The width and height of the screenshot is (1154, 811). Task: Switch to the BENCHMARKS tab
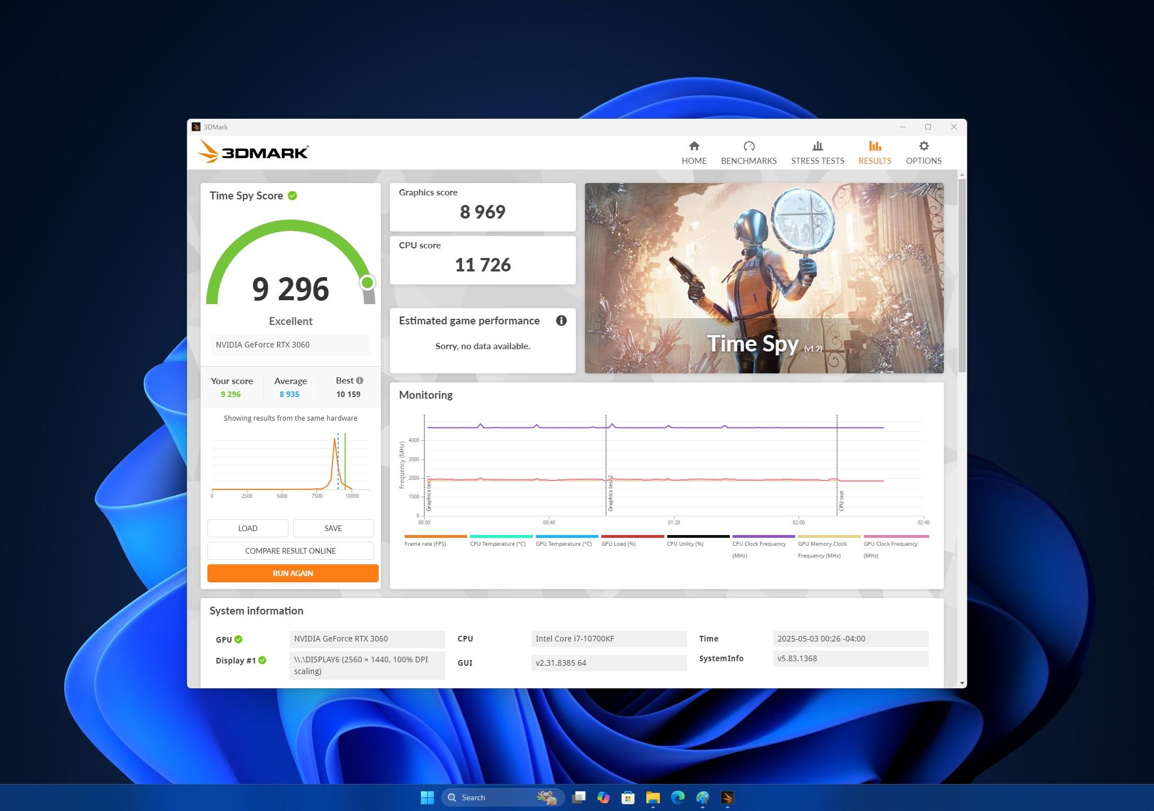point(749,151)
